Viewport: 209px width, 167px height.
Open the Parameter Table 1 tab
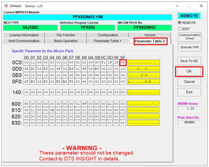point(108,41)
